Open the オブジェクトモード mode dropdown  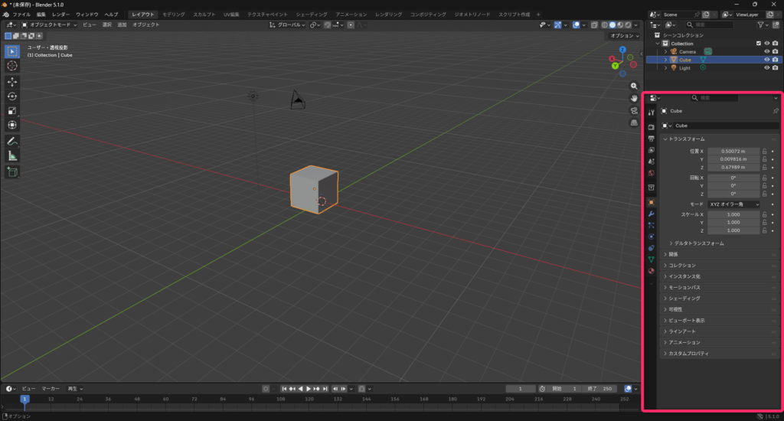(52, 24)
